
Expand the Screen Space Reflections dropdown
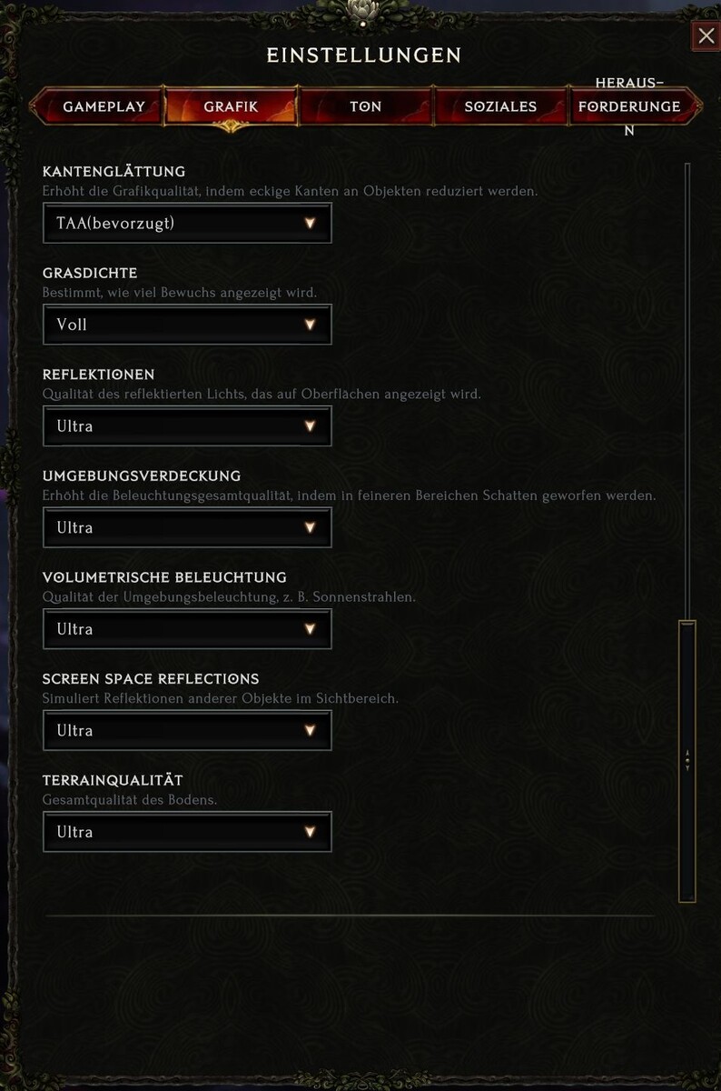pos(187,731)
